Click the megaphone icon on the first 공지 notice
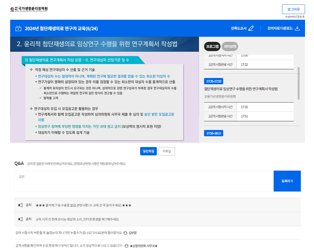The width and height of the screenshot is (314, 251). pyautogui.click(x=21, y=205)
